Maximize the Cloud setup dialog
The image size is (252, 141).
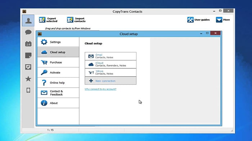coord(207,33)
